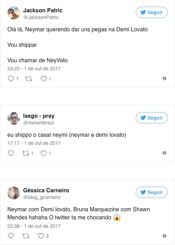The image size is (175, 245).
Task: Follow Géssica Carneiro with Seguir button
Action: 152,192
